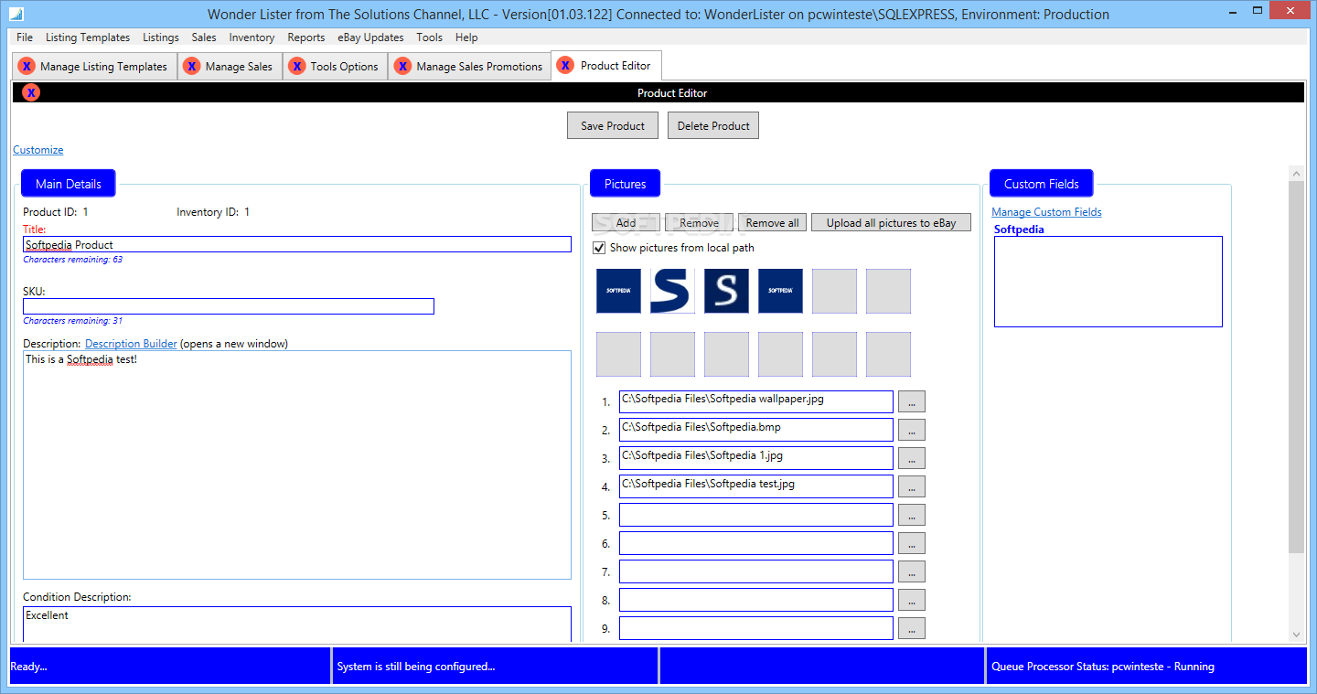Screen dimensions: 1317x694
Task: Click the Softpedia wallpaper.jpg path field
Action: (756, 401)
